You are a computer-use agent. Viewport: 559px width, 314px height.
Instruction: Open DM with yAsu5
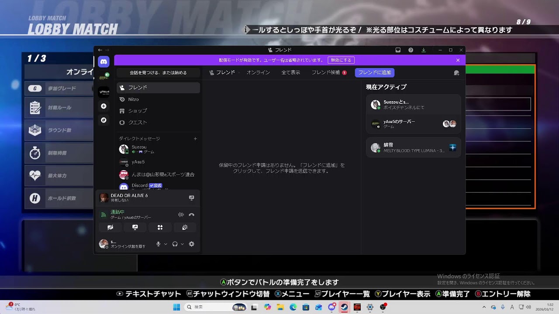(158, 162)
